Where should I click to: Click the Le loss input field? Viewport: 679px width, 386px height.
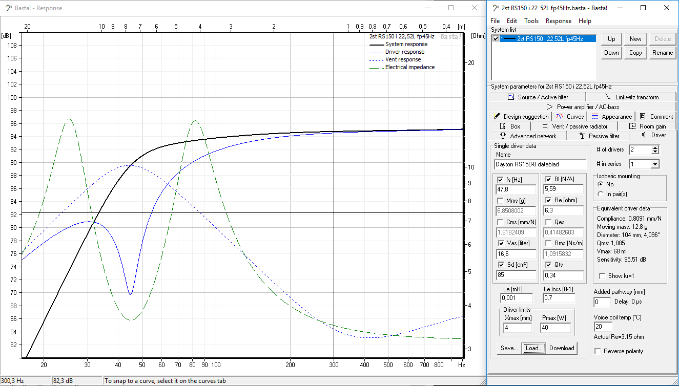tap(559, 298)
